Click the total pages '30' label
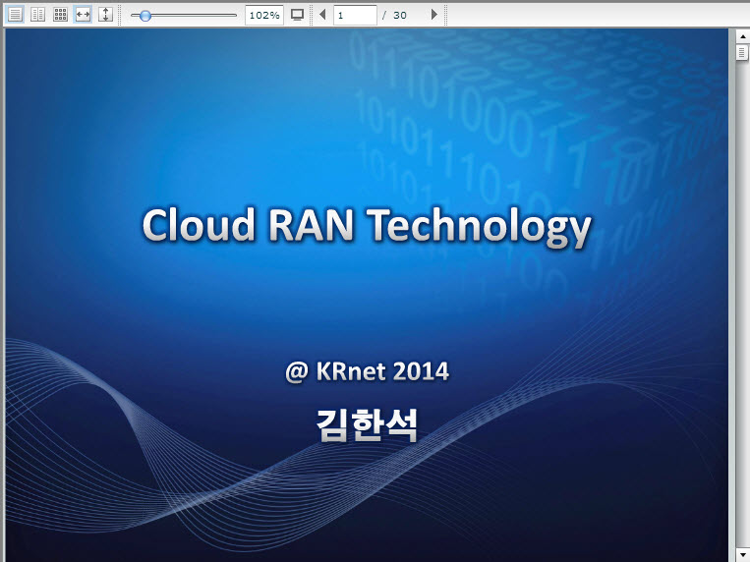Image resolution: width=750 pixels, height=562 pixels. tap(399, 16)
